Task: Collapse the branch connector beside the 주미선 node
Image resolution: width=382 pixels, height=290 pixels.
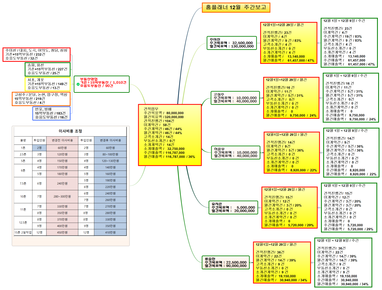Action: pos(258,43)
